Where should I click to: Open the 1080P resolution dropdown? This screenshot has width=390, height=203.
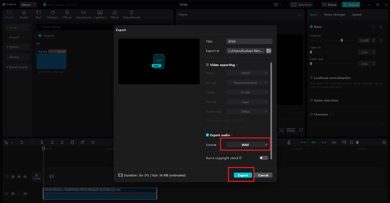pyautogui.click(x=247, y=73)
